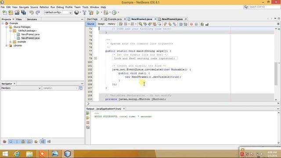Open the Members dropdown in Navigator
281x158 pixels.
coord(21,88)
